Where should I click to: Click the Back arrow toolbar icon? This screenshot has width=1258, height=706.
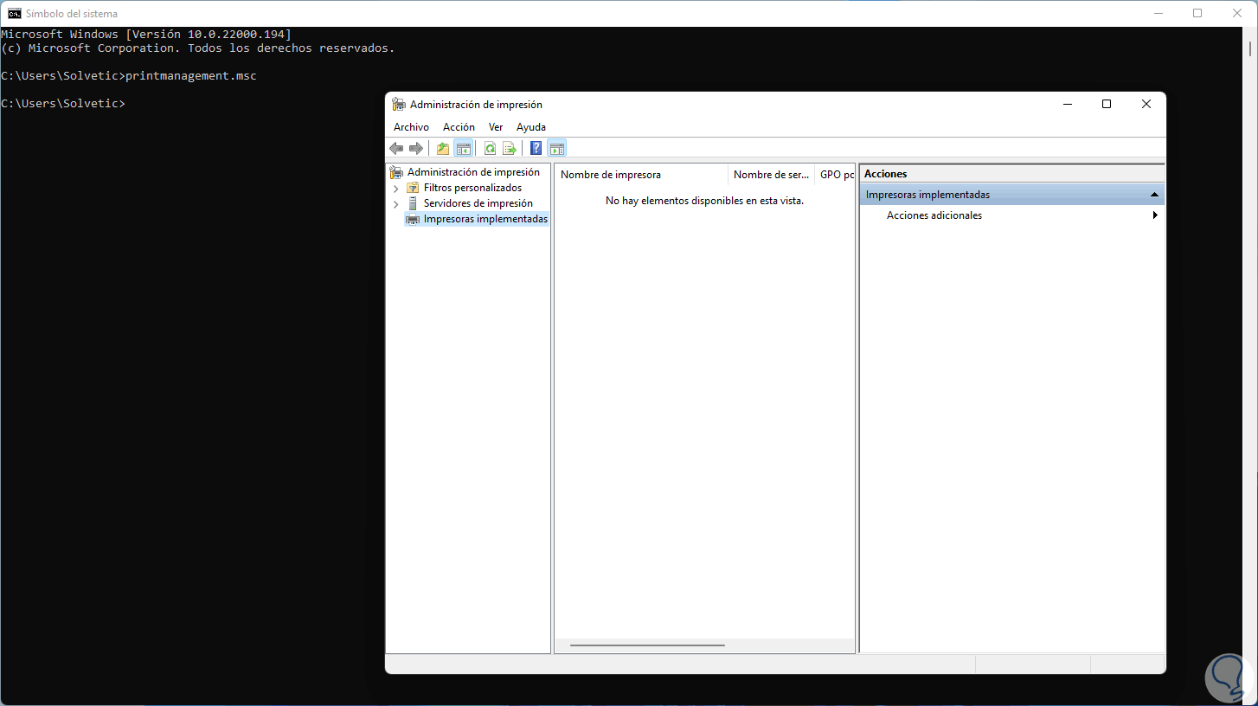(396, 148)
